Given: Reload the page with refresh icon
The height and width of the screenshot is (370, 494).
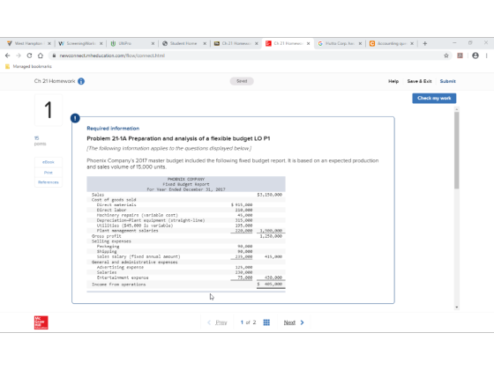Looking at the screenshot, I should [x=29, y=55].
